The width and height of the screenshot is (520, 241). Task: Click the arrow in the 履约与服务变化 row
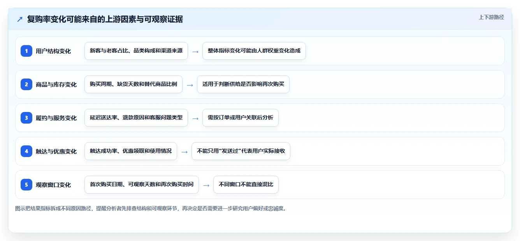[195, 118]
